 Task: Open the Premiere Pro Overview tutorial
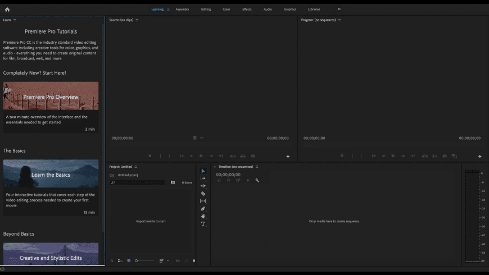pyautogui.click(x=51, y=96)
